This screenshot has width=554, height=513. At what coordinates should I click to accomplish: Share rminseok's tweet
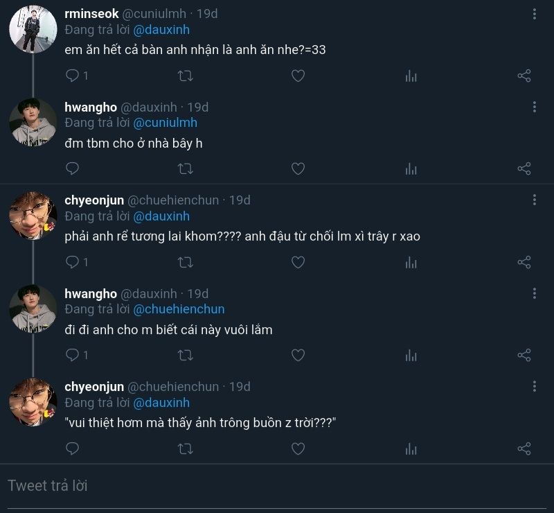(x=524, y=76)
